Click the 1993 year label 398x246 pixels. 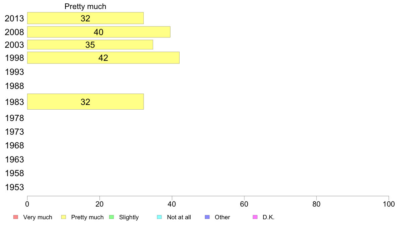14,72
